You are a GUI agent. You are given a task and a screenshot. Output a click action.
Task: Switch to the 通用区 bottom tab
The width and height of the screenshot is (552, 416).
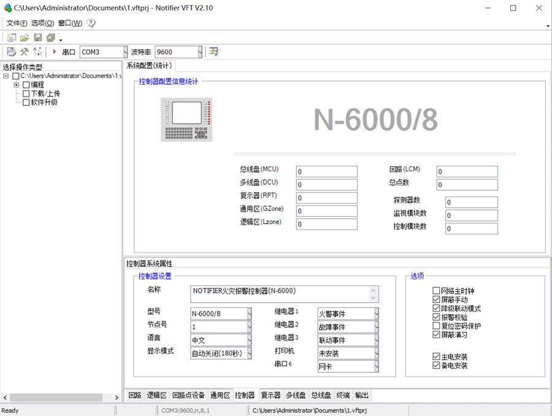tap(220, 395)
